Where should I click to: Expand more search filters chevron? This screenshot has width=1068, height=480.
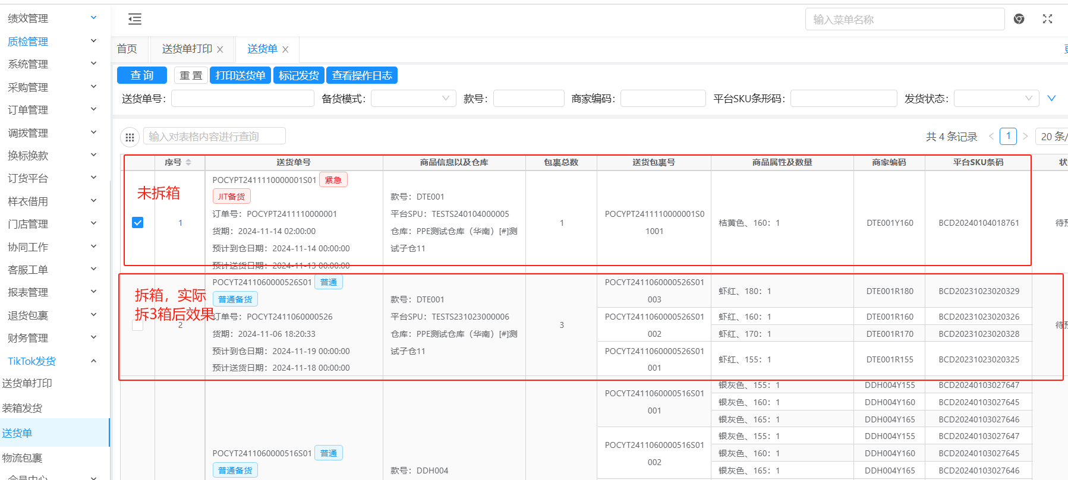coord(1051,99)
